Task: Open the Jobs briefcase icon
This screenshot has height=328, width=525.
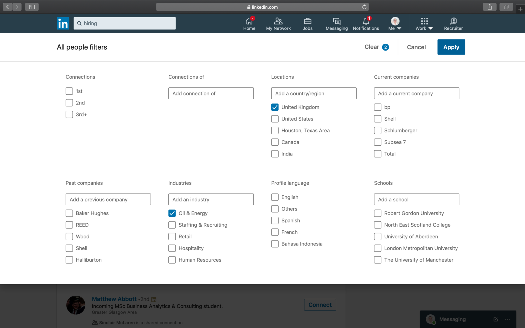Action: [308, 24]
